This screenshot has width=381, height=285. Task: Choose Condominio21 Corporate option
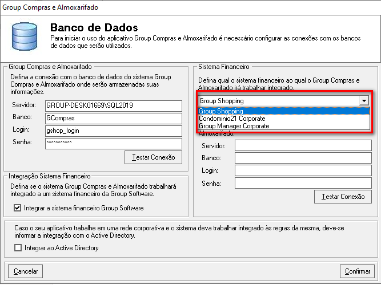pyautogui.click(x=284, y=119)
